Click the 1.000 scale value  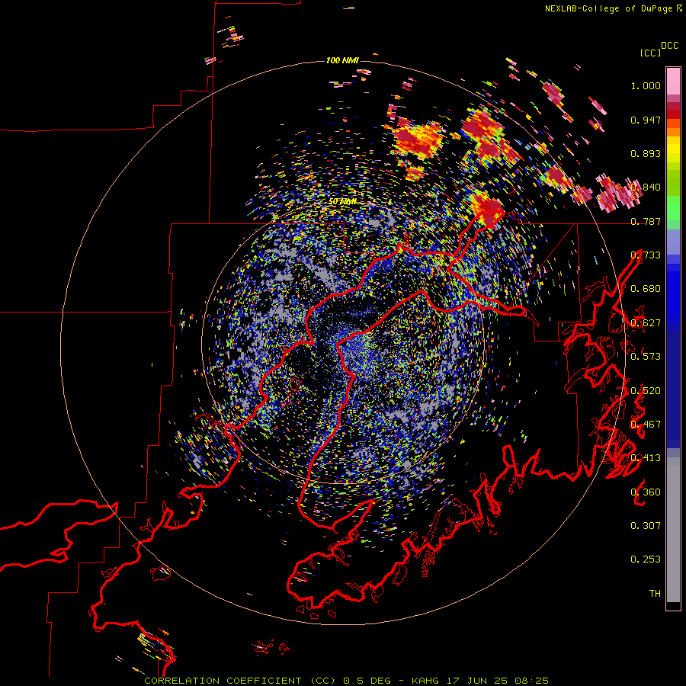pos(646,85)
